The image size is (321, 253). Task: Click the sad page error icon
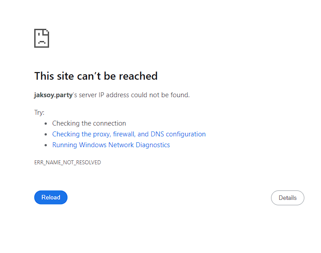tap(41, 38)
